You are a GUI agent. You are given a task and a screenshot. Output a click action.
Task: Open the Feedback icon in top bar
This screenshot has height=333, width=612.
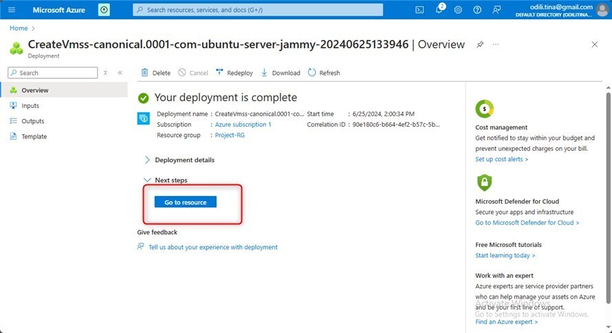(496, 10)
